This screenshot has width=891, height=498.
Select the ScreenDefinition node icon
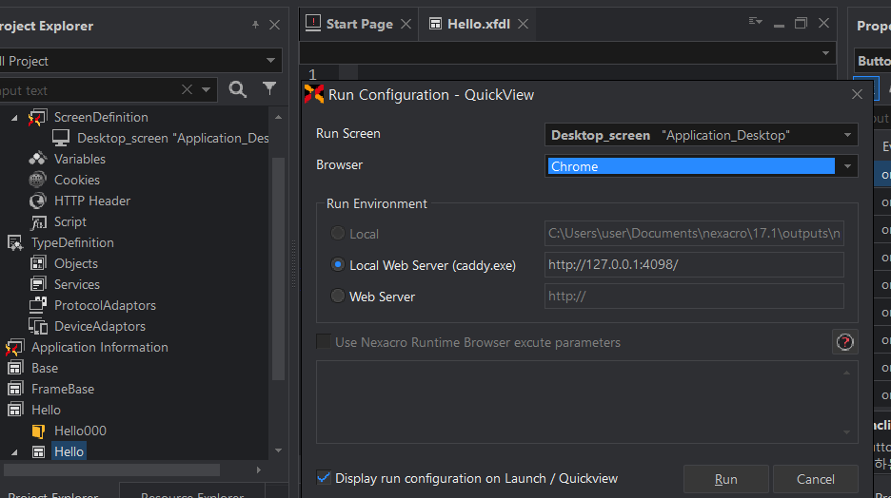pos(37,118)
